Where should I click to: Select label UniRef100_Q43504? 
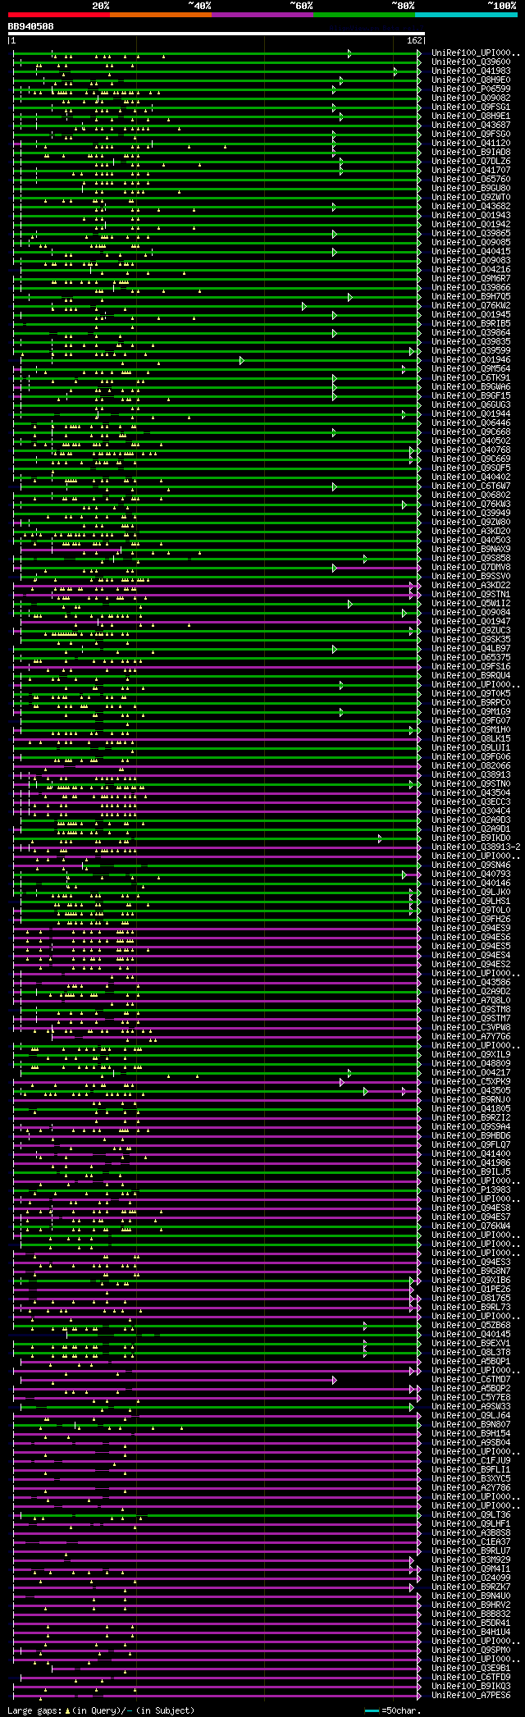[x=471, y=792]
